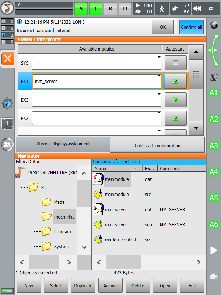The height and width of the screenshot is (295, 221).
Task: Toggle the SYS autostart checkbox
Action: pos(176,63)
